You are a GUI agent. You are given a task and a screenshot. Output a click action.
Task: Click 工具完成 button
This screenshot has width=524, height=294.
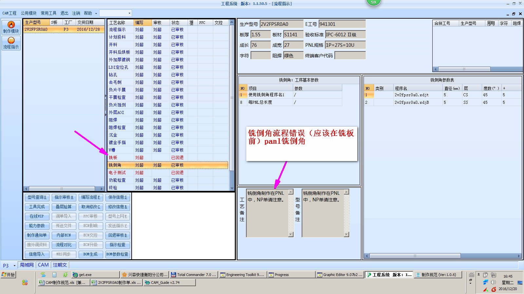click(x=37, y=207)
